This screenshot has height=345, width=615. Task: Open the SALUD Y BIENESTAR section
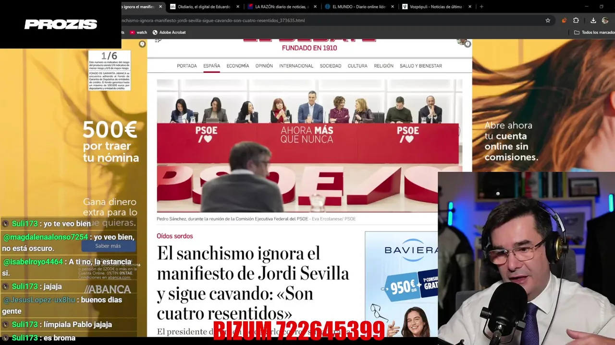click(421, 66)
